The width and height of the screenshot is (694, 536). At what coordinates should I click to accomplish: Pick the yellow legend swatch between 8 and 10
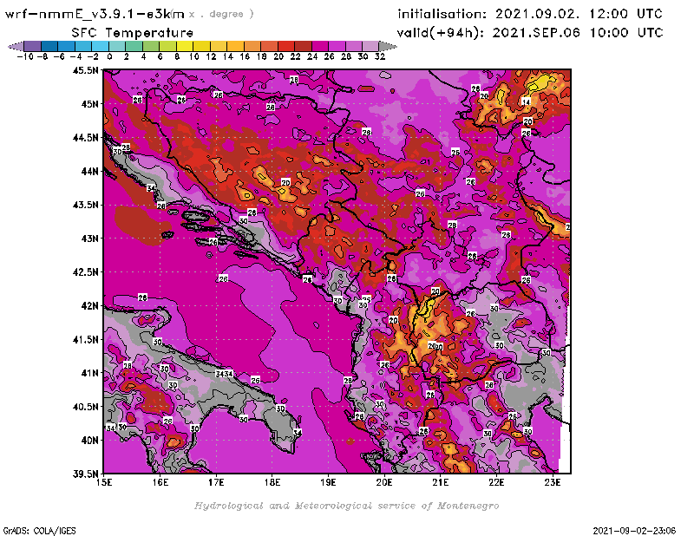(x=185, y=46)
